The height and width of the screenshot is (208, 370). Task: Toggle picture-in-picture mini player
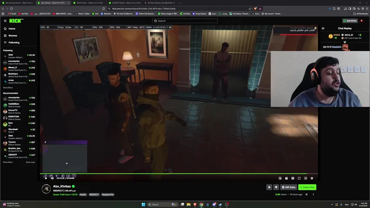click(280, 178)
